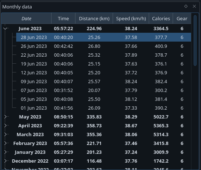Select the 19 Jun 2023 row
201x170 pixels.
[x=103, y=64]
